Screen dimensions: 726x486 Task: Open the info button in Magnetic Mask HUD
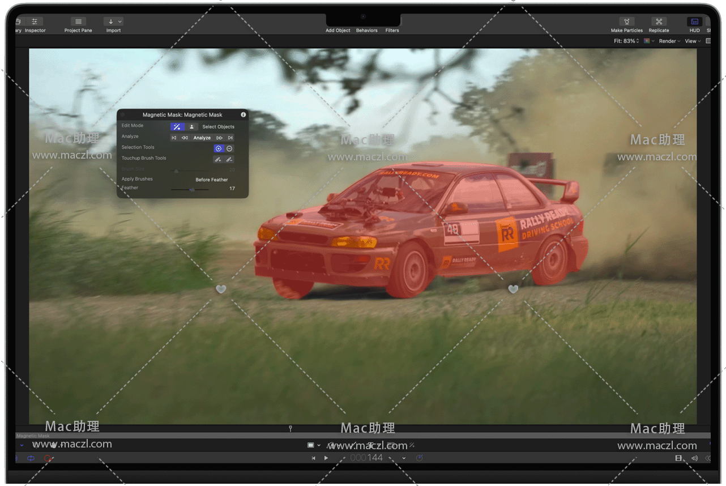pos(244,114)
